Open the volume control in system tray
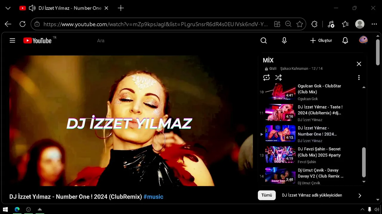The height and width of the screenshot is (214, 382). point(377,210)
